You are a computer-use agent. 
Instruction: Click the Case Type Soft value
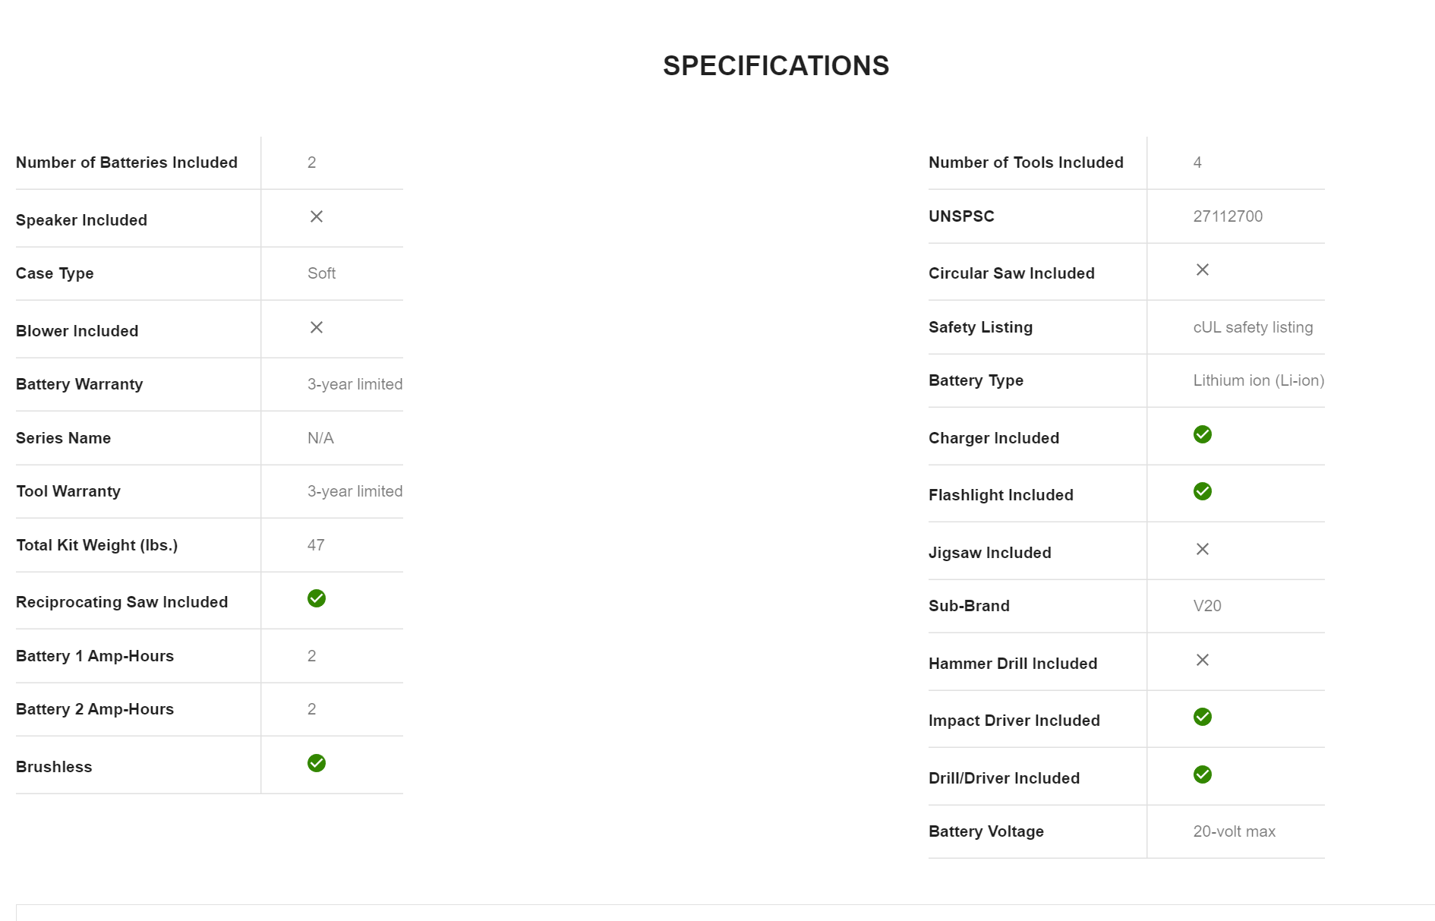[321, 273]
